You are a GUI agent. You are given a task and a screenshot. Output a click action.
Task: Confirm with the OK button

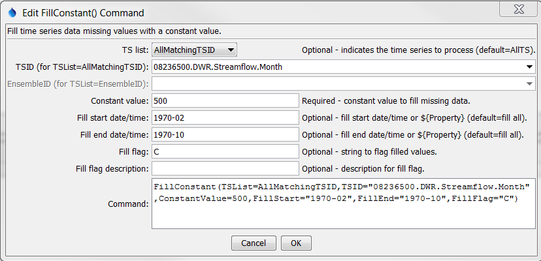pyautogui.click(x=295, y=243)
